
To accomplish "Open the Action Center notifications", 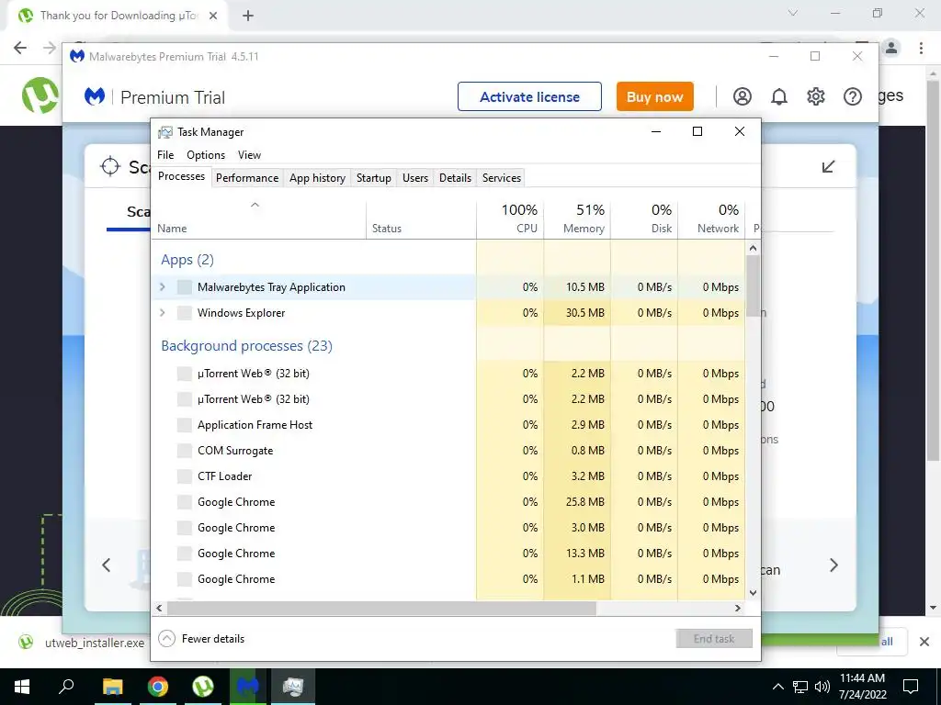I will 911,687.
